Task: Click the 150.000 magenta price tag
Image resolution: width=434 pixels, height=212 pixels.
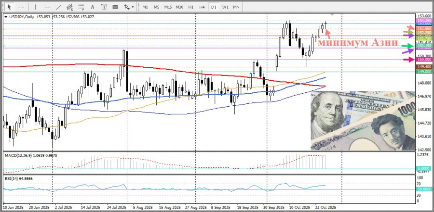Action: 424,59
